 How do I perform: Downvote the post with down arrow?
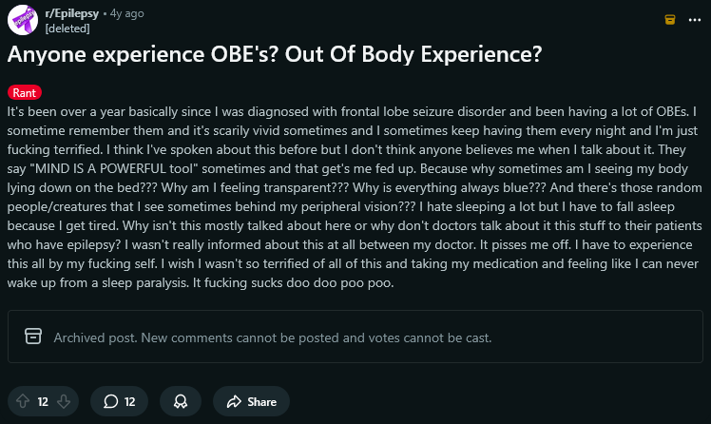point(65,402)
